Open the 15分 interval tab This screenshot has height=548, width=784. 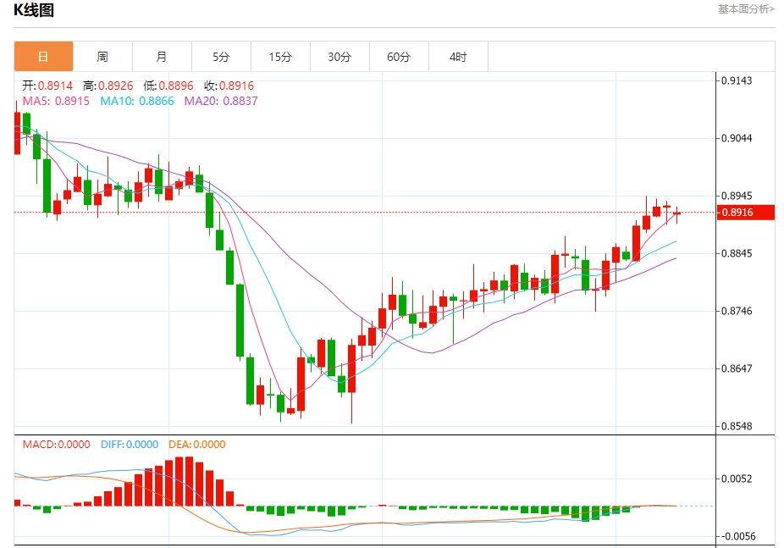tap(280, 57)
